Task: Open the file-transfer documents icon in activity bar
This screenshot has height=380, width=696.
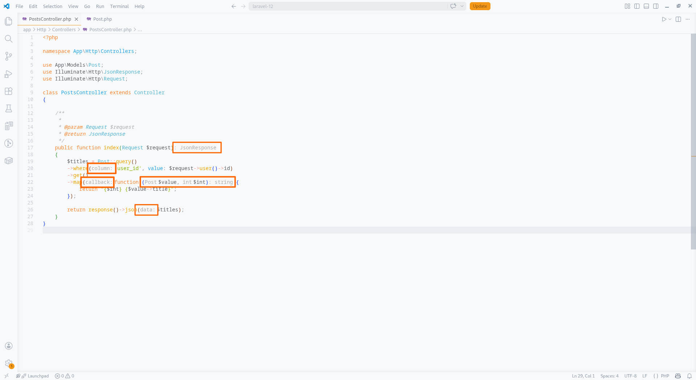Action: [9, 126]
